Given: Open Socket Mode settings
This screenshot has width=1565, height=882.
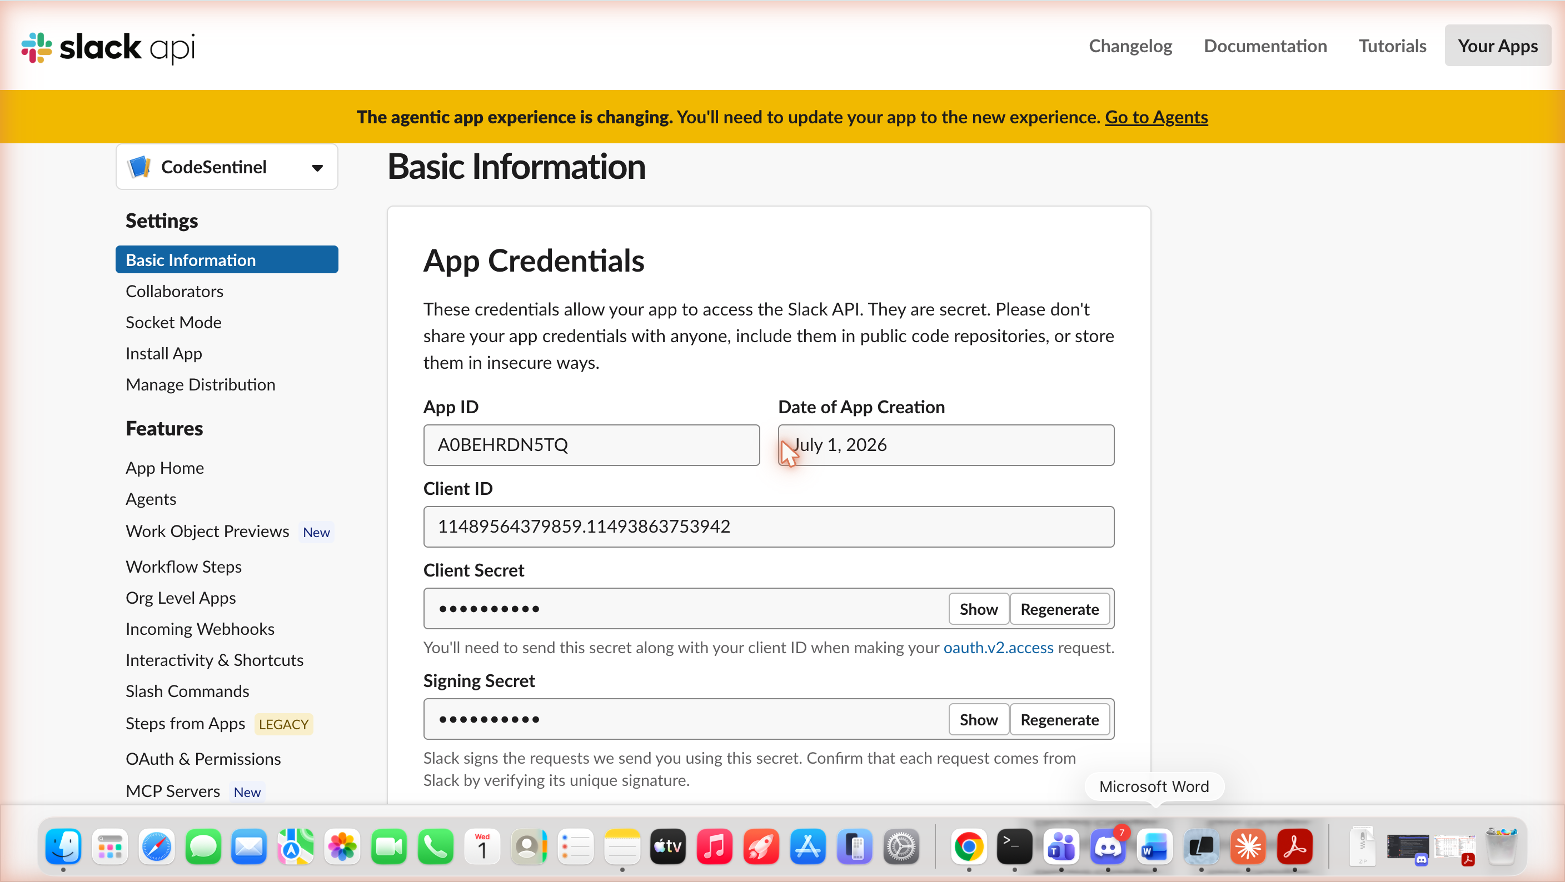Looking at the screenshot, I should (173, 322).
